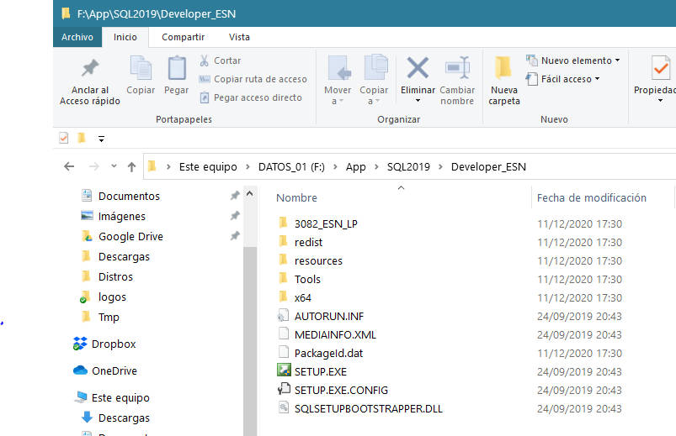Sort by the Nombre column header
The image size is (676, 436).
pyautogui.click(x=296, y=198)
